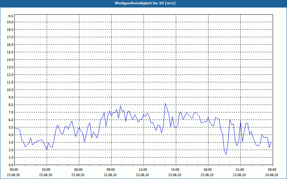Select the 5,0 y-axis tick label

pos(11,127)
